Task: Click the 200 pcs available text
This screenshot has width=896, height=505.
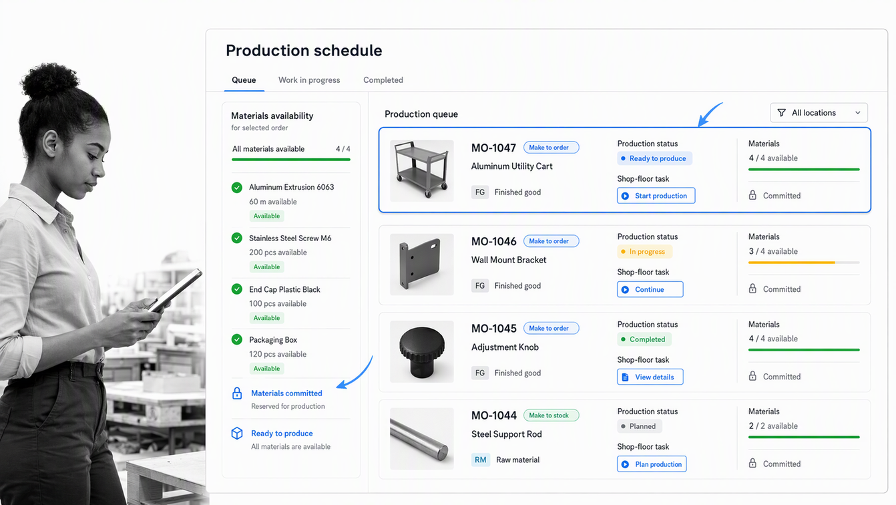Action: click(x=278, y=252)
